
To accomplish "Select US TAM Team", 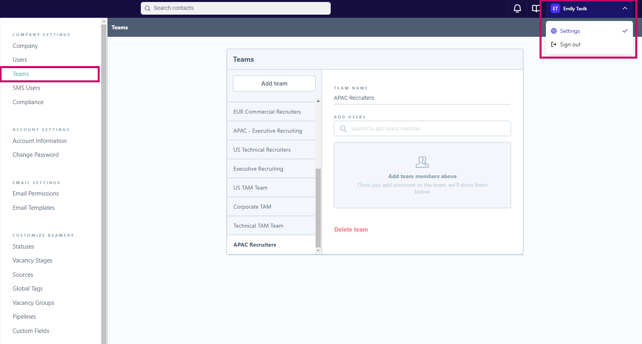I will point(271,188).
